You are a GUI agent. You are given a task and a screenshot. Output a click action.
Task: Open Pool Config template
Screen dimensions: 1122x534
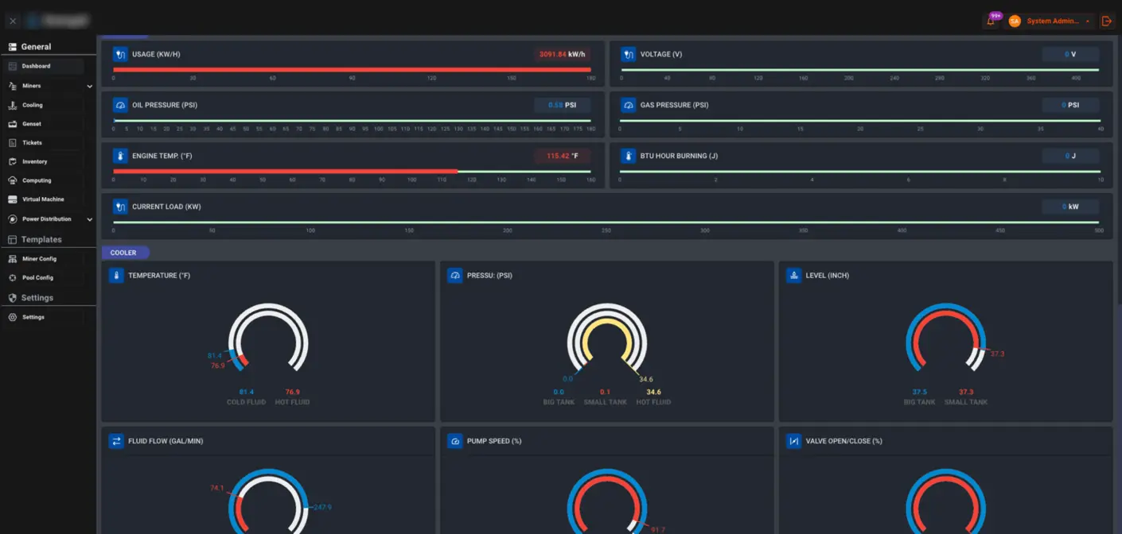tap(37, 278)
